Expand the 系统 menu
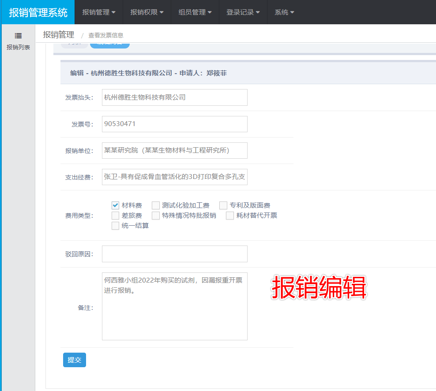The image size is (436, 391). point(284,12)
